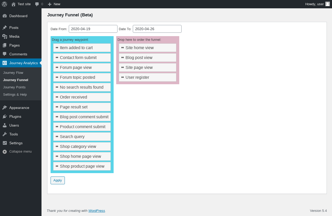The image size is (332, 216).
Task: Open Journey Flow submenu item
Action: [x=13, y=73]
